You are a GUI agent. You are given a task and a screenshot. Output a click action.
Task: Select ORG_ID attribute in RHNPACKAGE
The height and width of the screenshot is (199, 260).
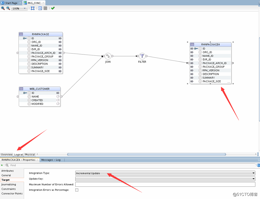(36, 42)
